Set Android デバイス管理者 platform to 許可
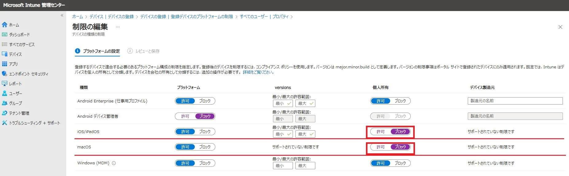 tap(185, 116)
